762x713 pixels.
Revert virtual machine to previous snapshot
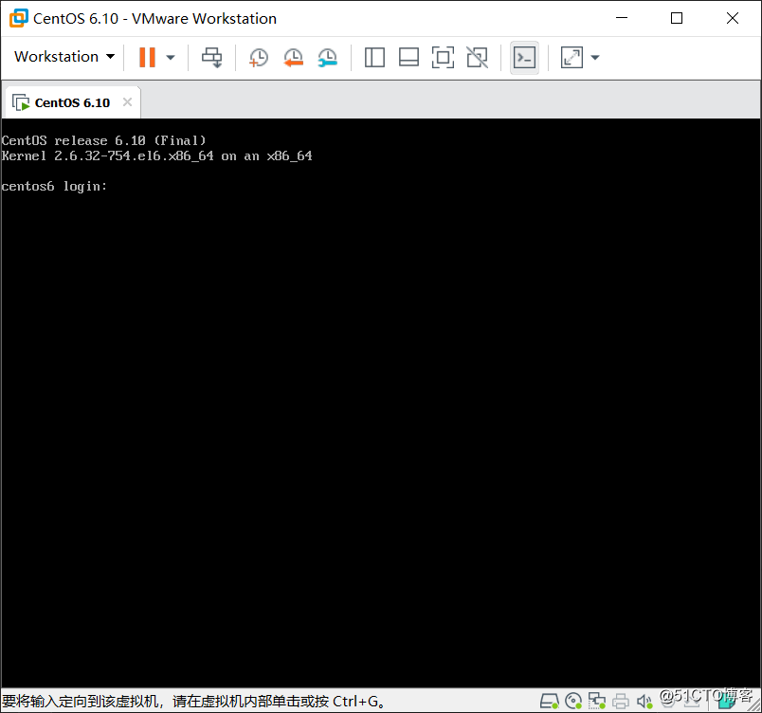tap(293, 57)
